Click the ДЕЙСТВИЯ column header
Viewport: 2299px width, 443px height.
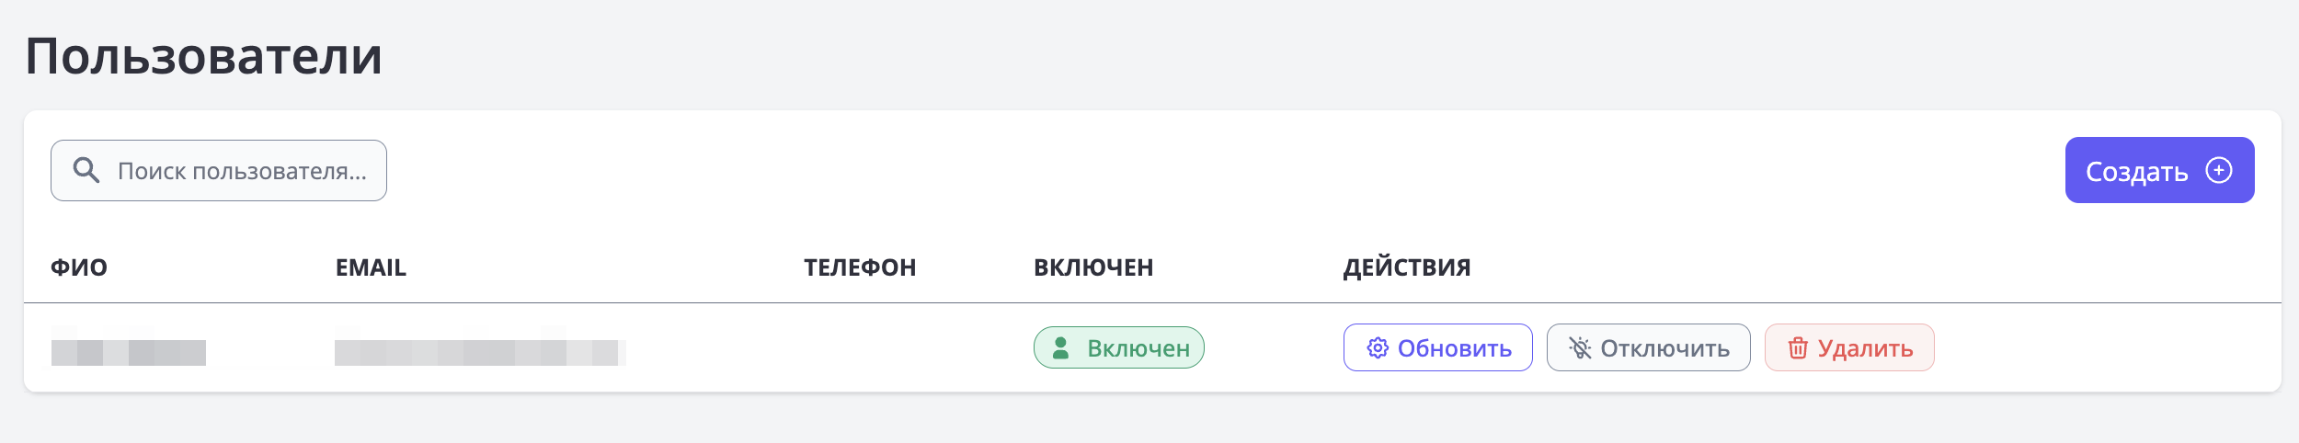(1407, 267)
